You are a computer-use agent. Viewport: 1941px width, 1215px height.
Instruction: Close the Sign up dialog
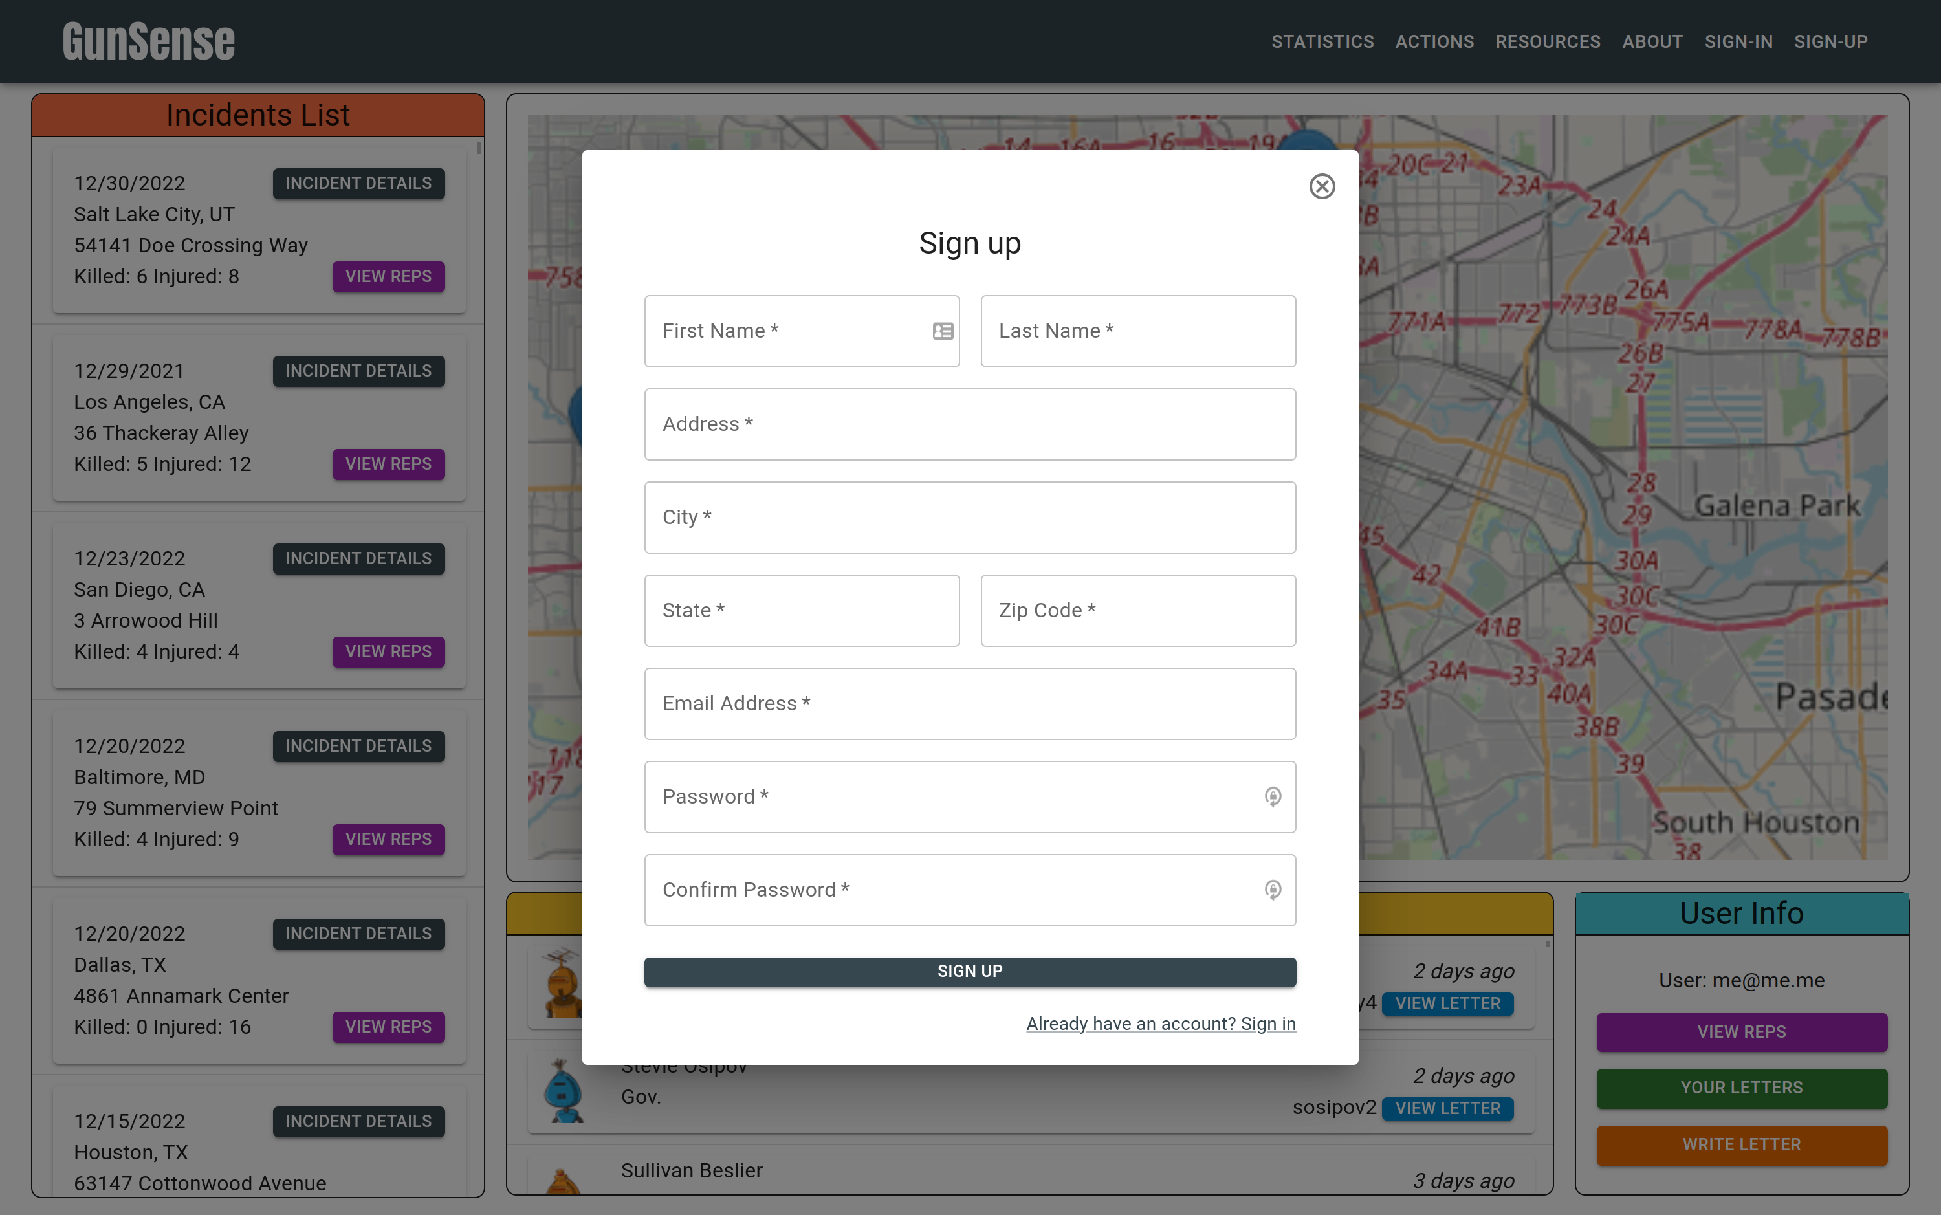pyautogui.click(x=1322, y=186)
